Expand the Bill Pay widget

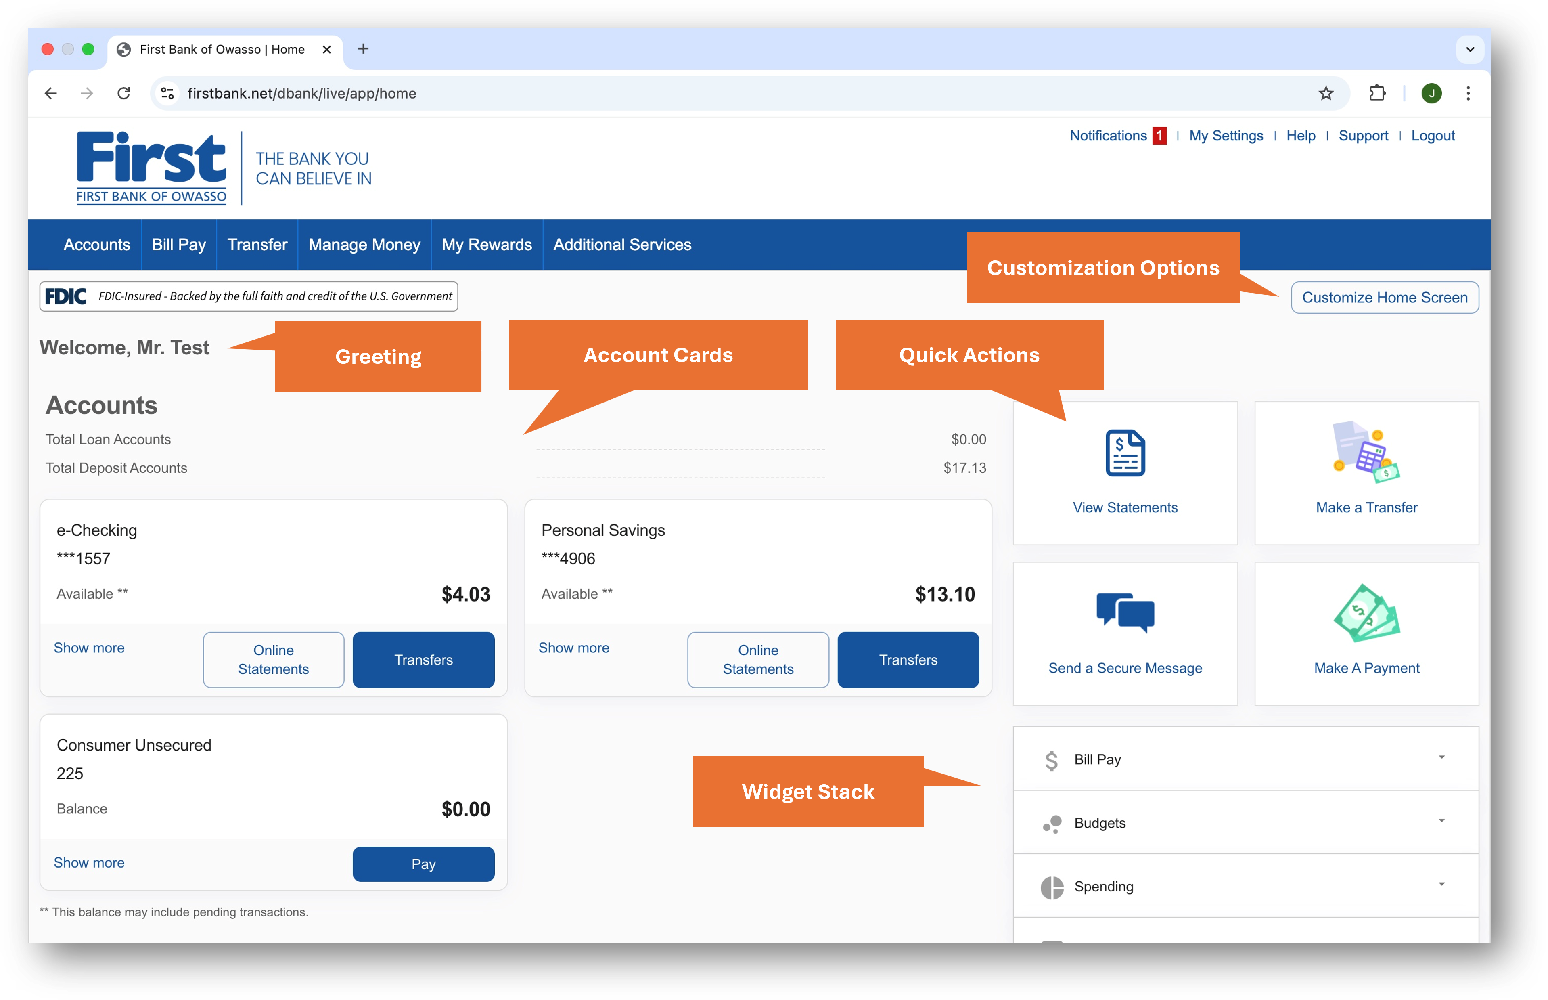coord(1441,758)
